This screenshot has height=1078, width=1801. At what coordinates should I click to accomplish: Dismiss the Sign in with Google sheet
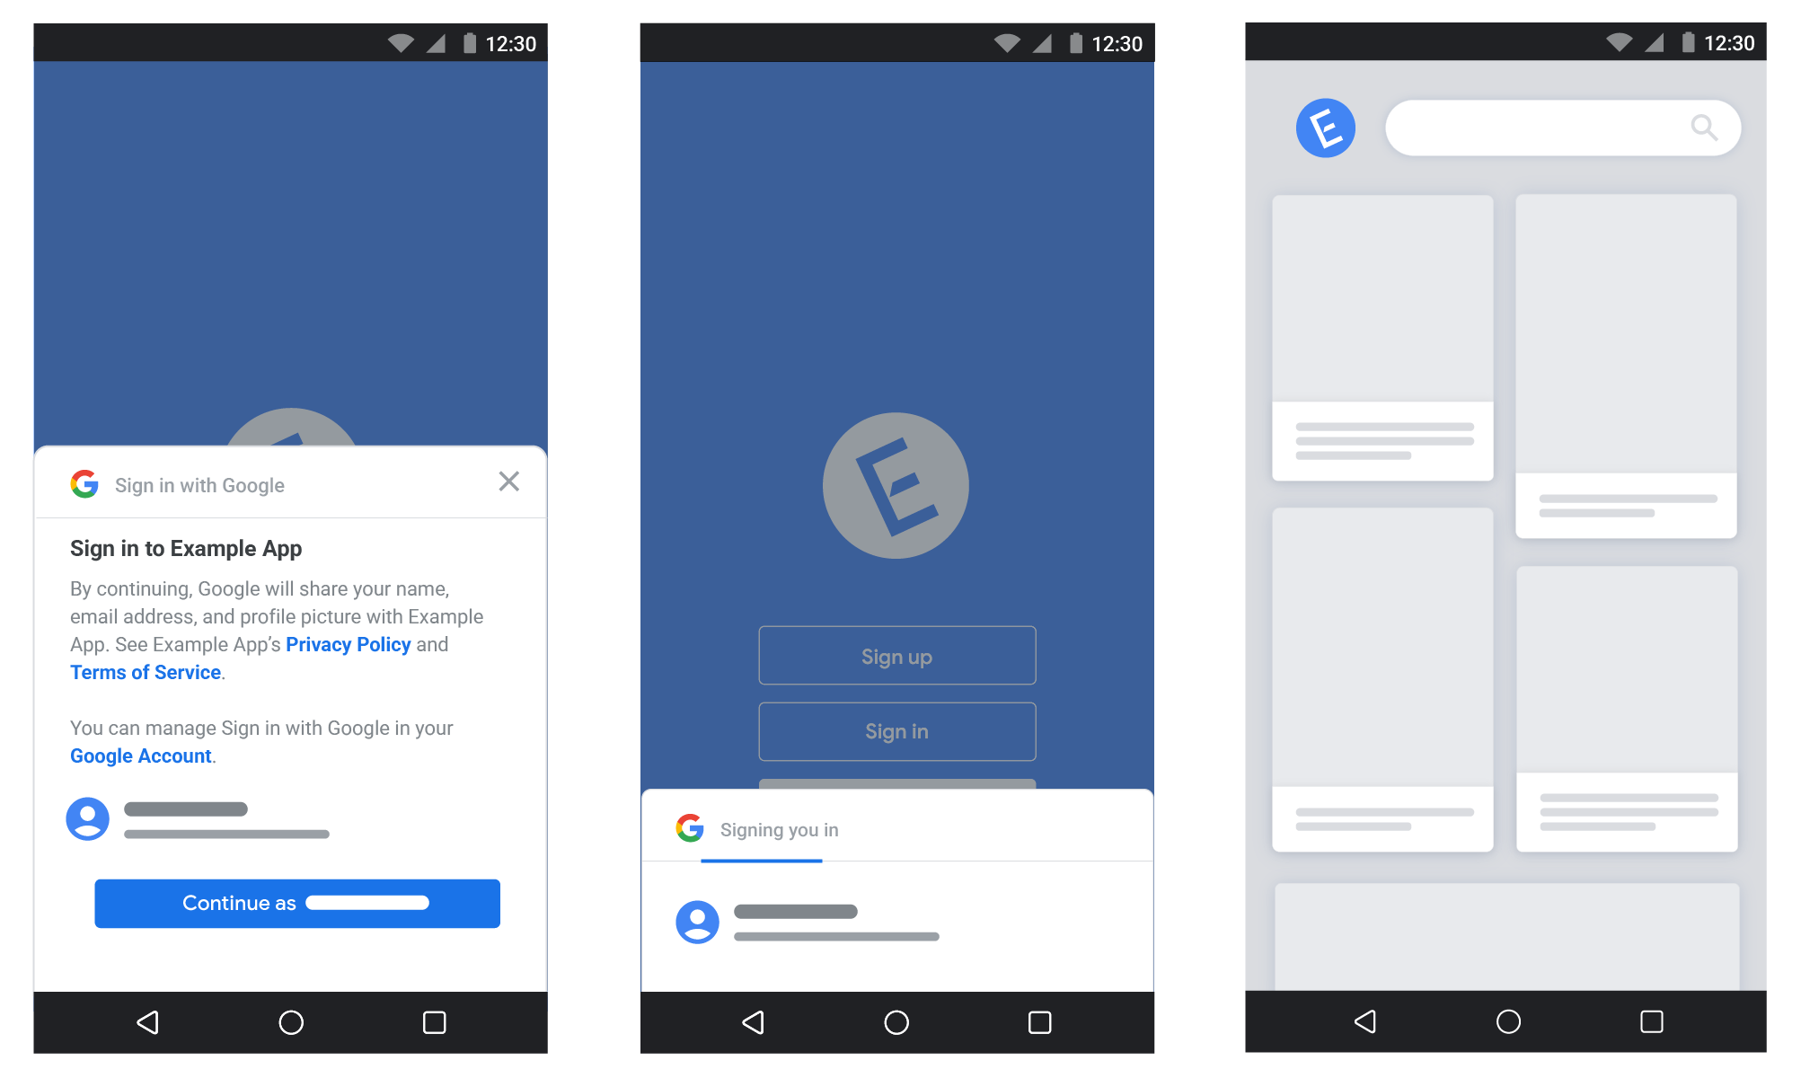tap(508, 482)
